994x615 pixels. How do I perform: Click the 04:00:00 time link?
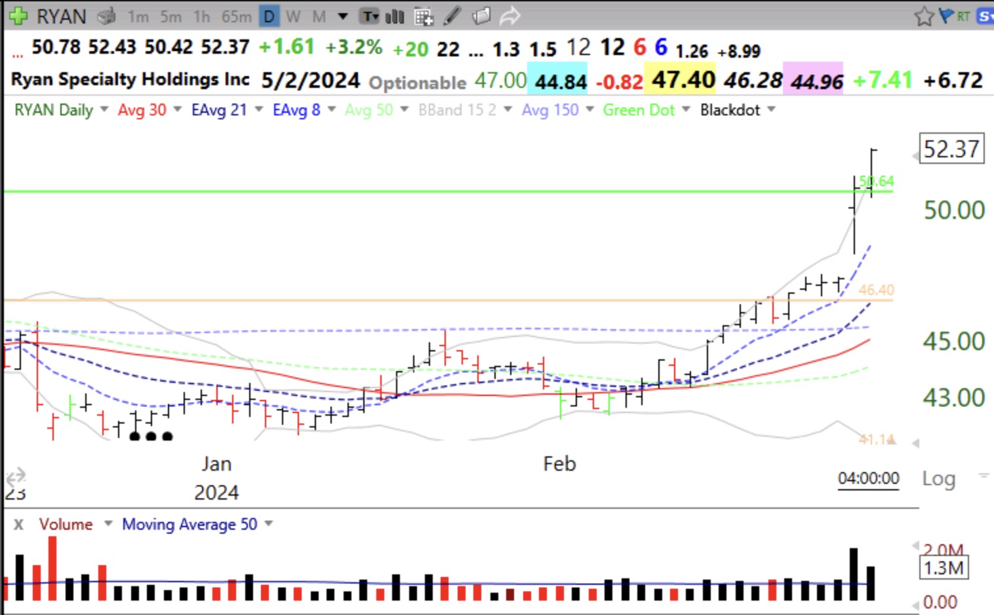click(x=869, y=479)
